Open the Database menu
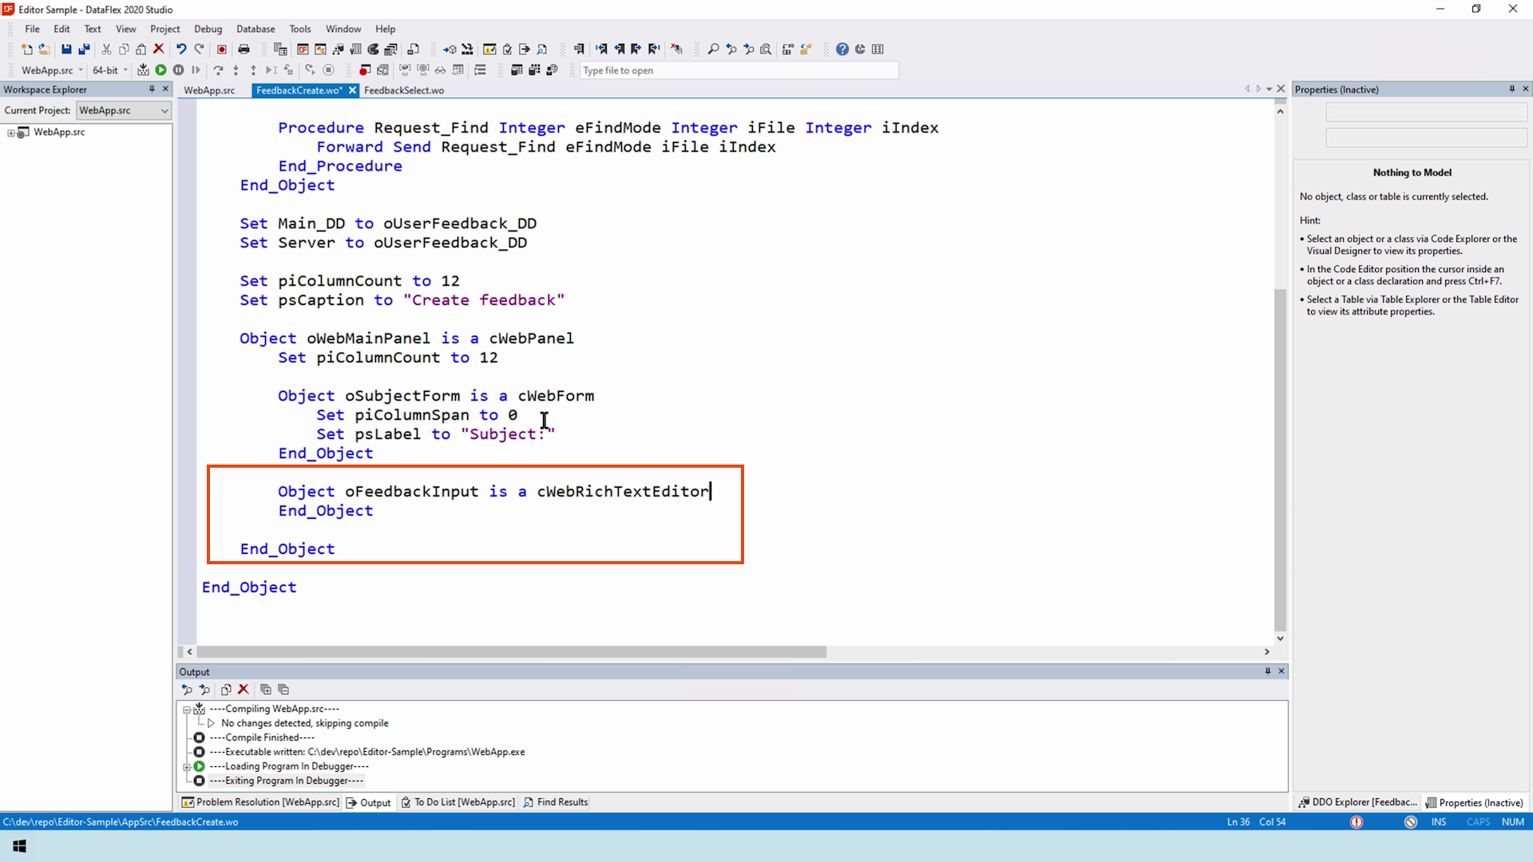Image resolution: width=1533 pixels, height=862 pixels. click(x=255, y=29)
